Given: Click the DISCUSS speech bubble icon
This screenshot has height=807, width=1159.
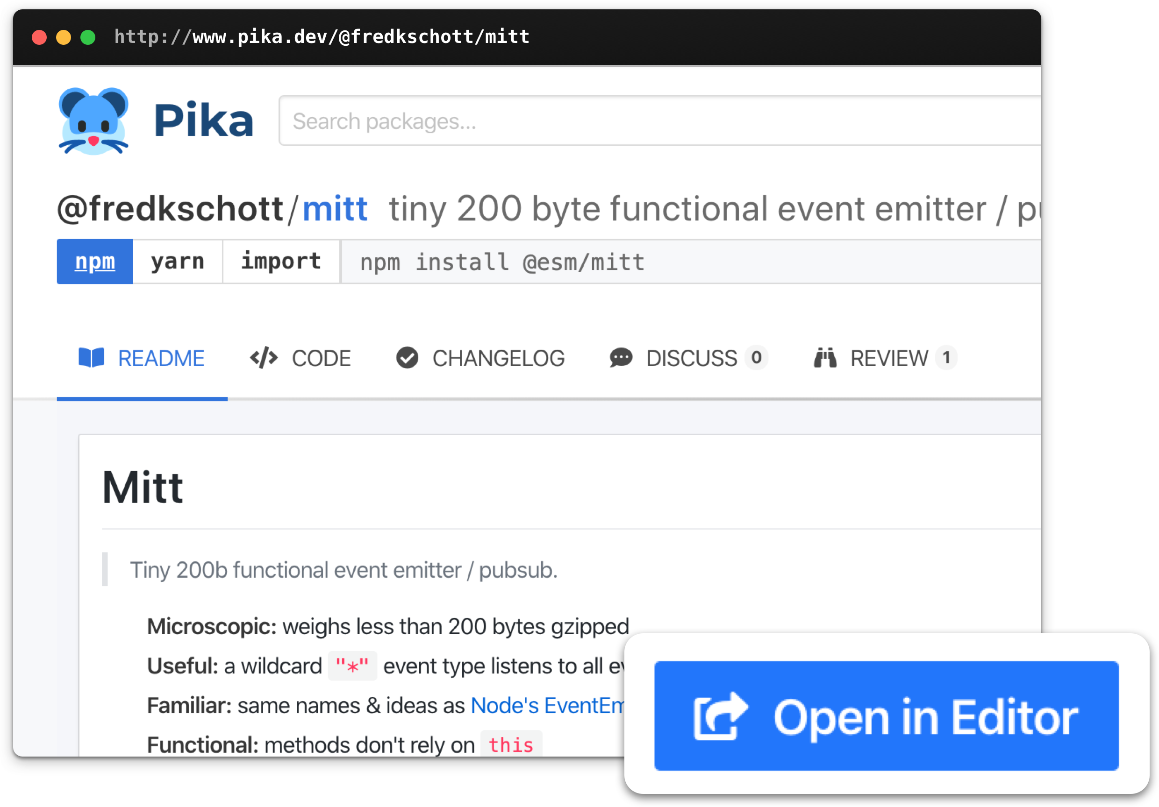Looking at the screenshot, I should point(621,358).
